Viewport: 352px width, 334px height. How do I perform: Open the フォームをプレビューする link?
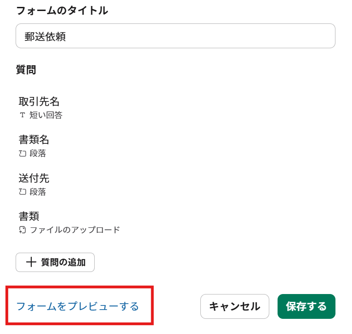click(78, 306)
